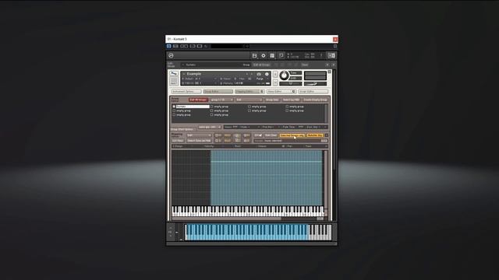Open Instrument Options tab button
Image resolution: width=499 pixels, height=280 pixels.
tap(186, 92)
